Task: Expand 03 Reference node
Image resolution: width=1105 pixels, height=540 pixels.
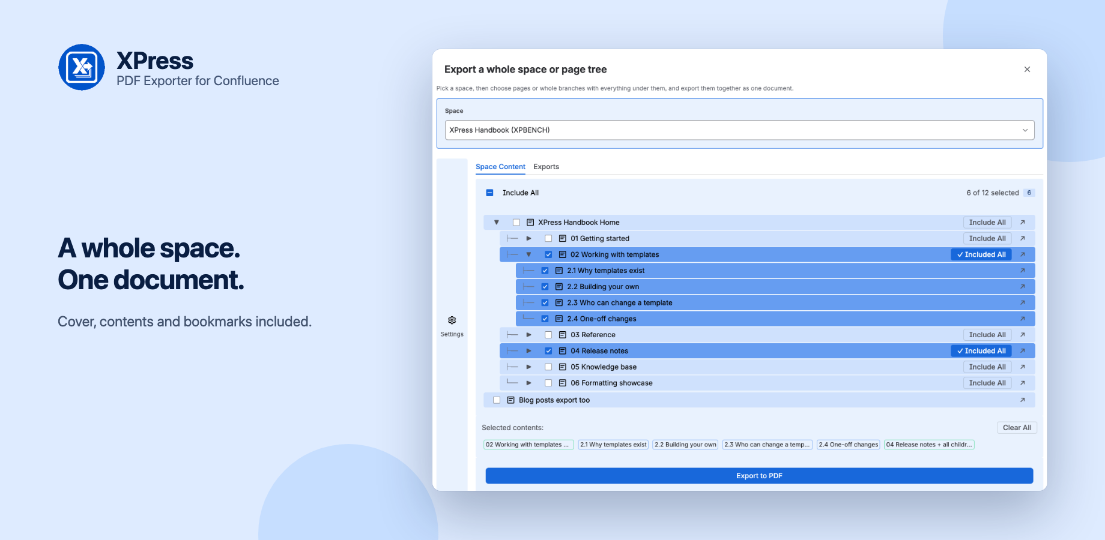Action: tap(529, 335)
